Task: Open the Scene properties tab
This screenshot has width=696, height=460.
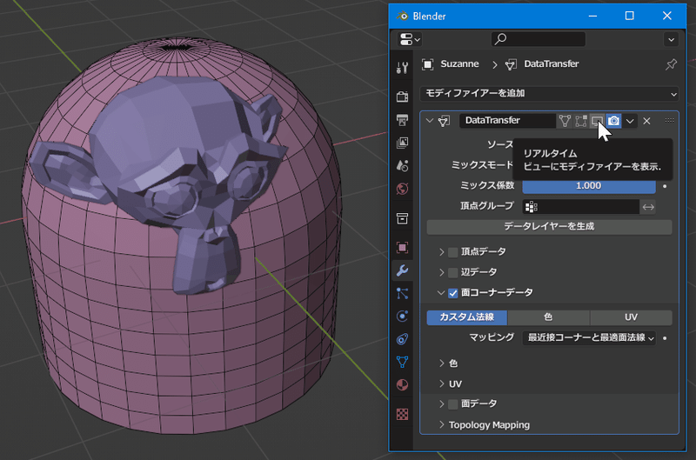Action: coord(402,166)
